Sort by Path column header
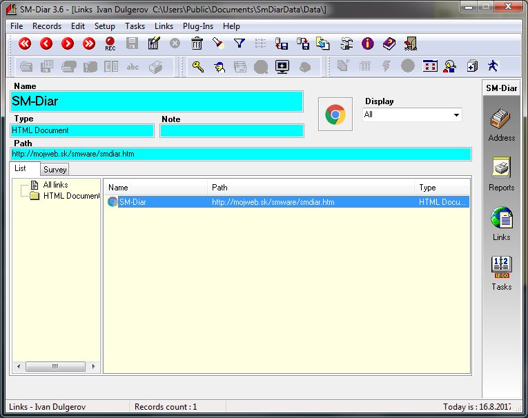Image resolution: width=528 pixels, height=418 pixels. [311, 188]
